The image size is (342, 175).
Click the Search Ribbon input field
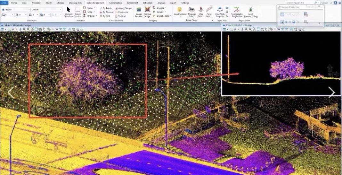(299, 3)
